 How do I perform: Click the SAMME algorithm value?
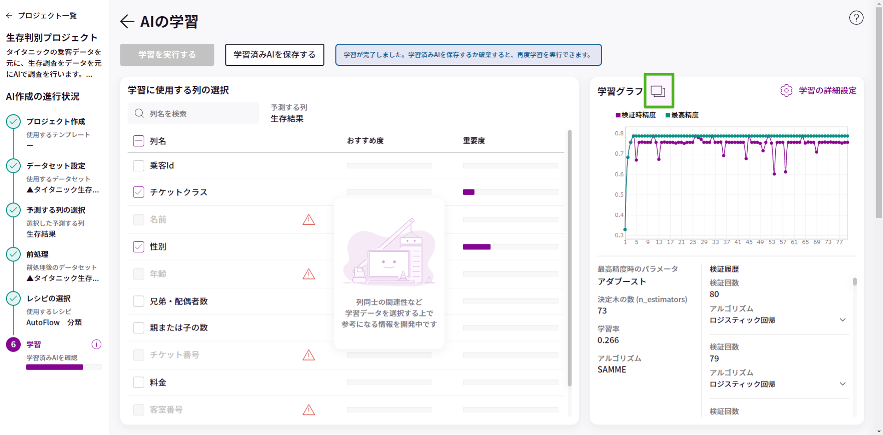point(612,370)
